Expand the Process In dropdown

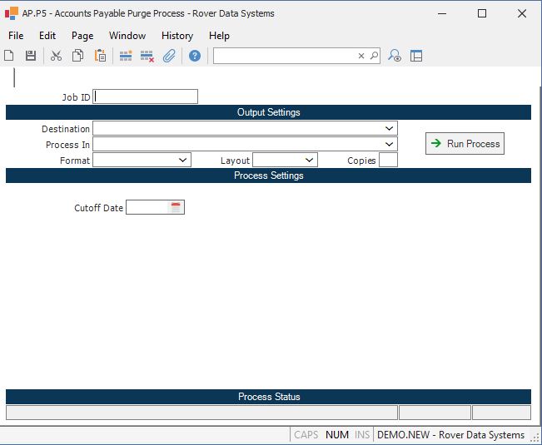point(389,144)
